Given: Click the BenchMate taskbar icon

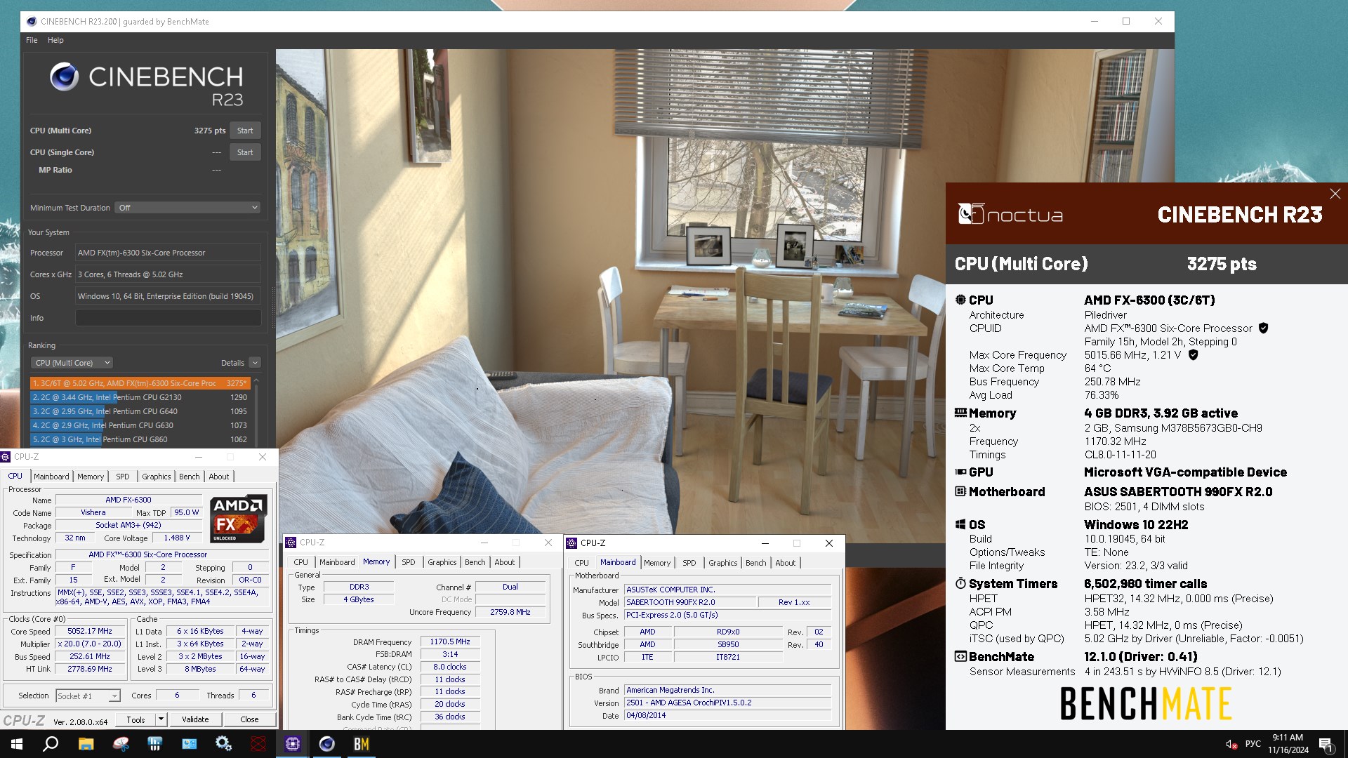Looking at the screenshot, I should [362, 744].
